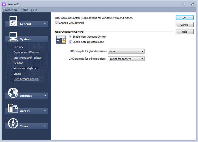
Task: Open UAC prompts for standard users dropdown
Action: [x=126, y=51]
